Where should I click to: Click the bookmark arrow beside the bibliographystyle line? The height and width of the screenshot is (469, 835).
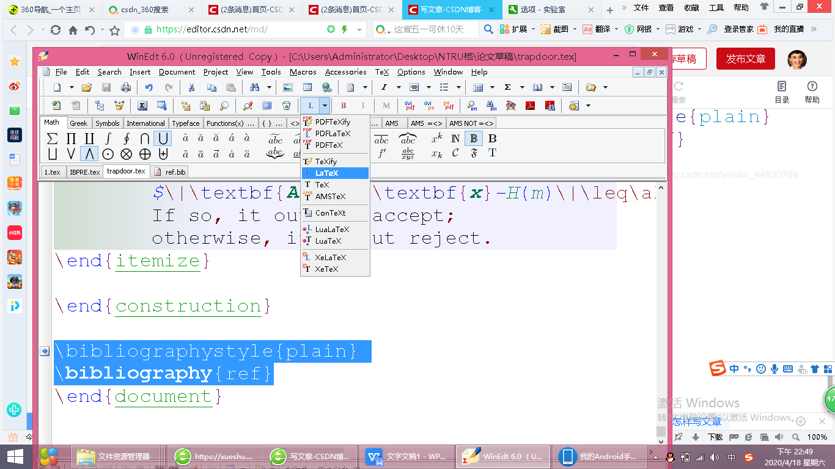coord(45,351)
